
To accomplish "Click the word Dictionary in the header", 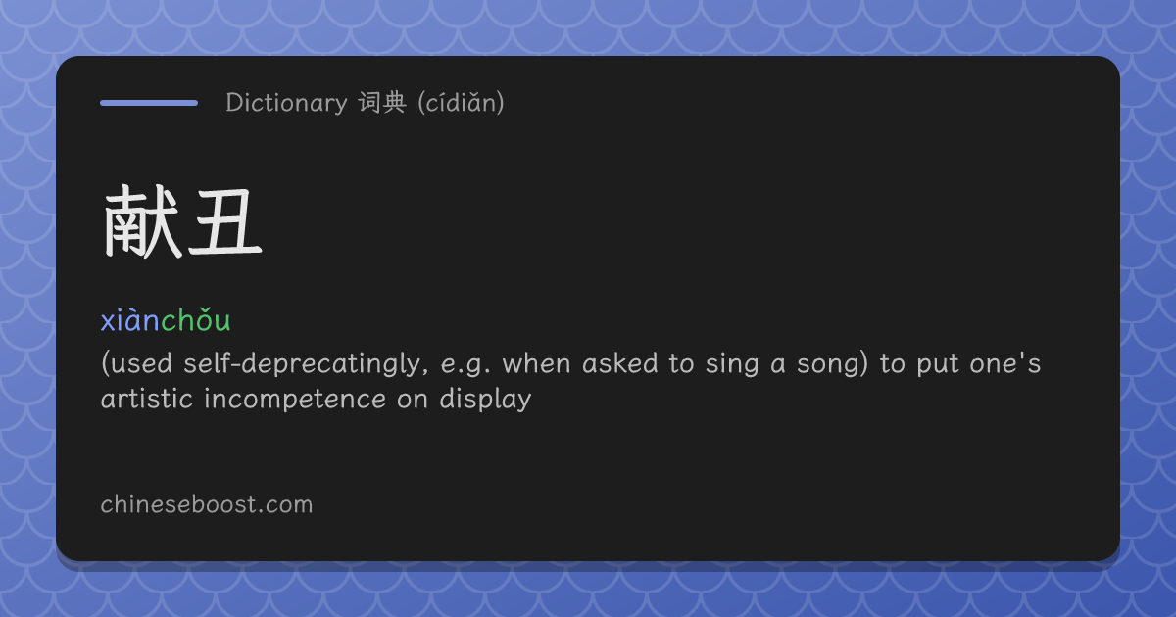I will tap(286, 102).
